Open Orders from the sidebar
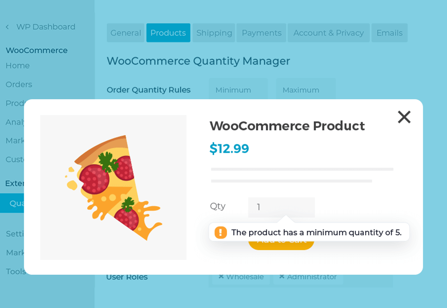447x308 pixels. click(x=19, y=84)
